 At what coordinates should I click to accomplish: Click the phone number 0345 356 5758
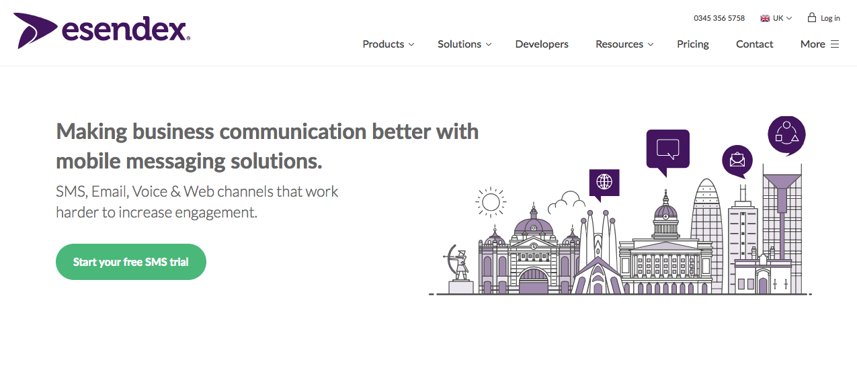(x=719, y=18)
